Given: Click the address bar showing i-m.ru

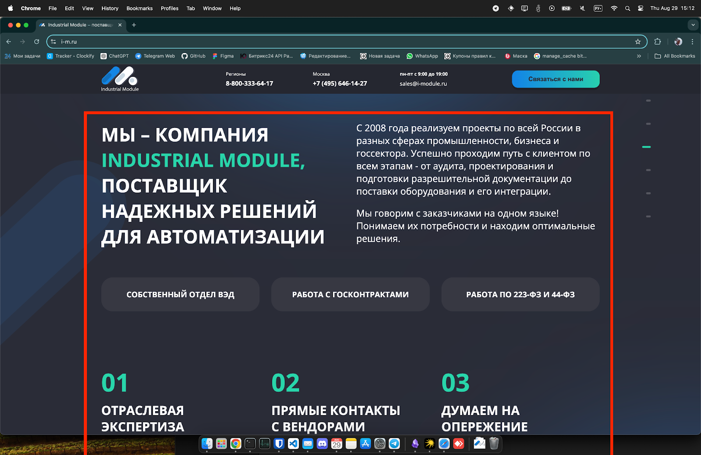Looking at the screenshot, I should tap(346, 42).
